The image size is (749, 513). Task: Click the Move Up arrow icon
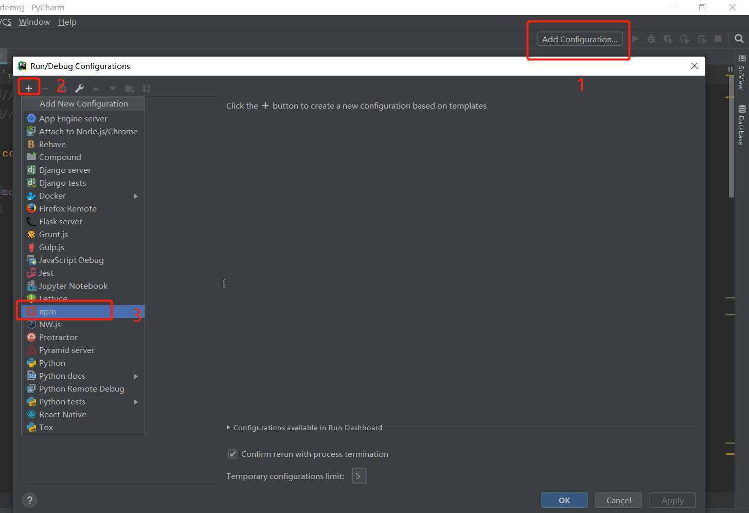[96, 89]
